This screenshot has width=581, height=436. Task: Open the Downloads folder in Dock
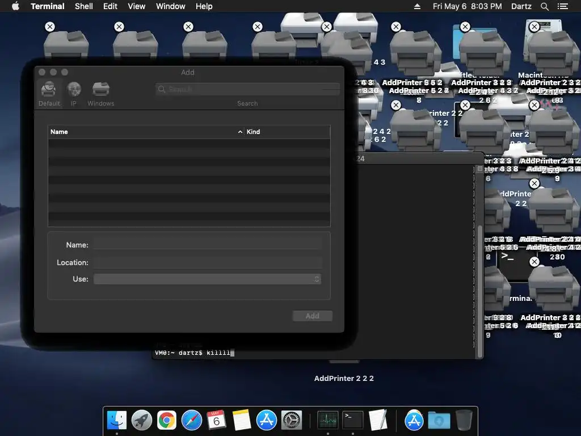[439, 420]
